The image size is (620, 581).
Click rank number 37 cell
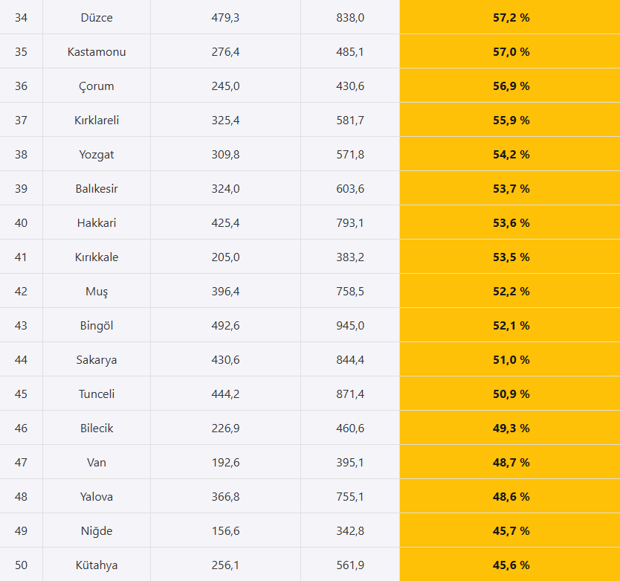coord(21,121)
